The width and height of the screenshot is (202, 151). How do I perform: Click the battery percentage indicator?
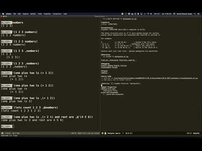(x=157, y=14)
